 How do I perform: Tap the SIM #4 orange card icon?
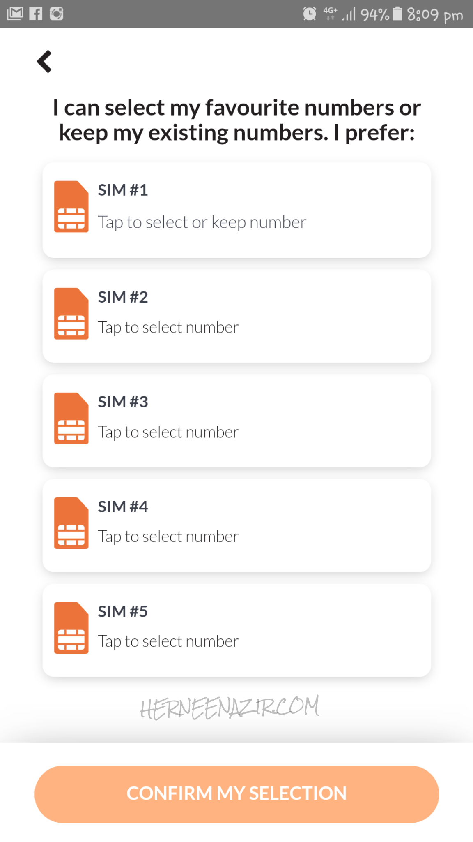tap(71, 523)
